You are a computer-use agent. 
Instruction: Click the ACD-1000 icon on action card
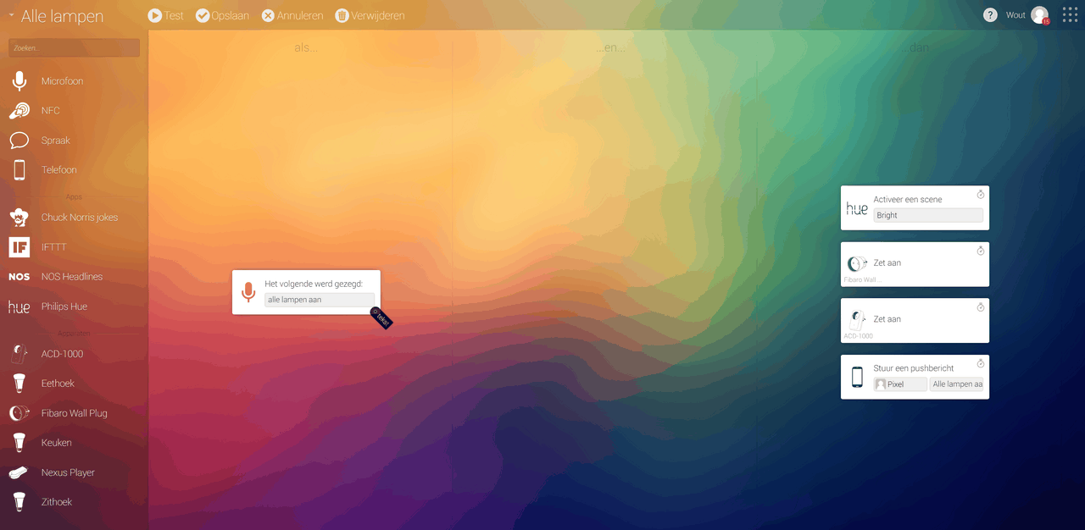click(x=857, y=320)
